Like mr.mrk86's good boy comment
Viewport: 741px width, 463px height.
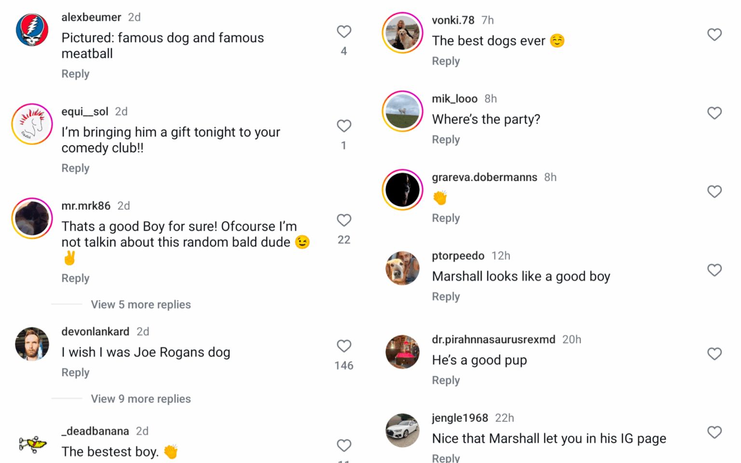(343, 220)
